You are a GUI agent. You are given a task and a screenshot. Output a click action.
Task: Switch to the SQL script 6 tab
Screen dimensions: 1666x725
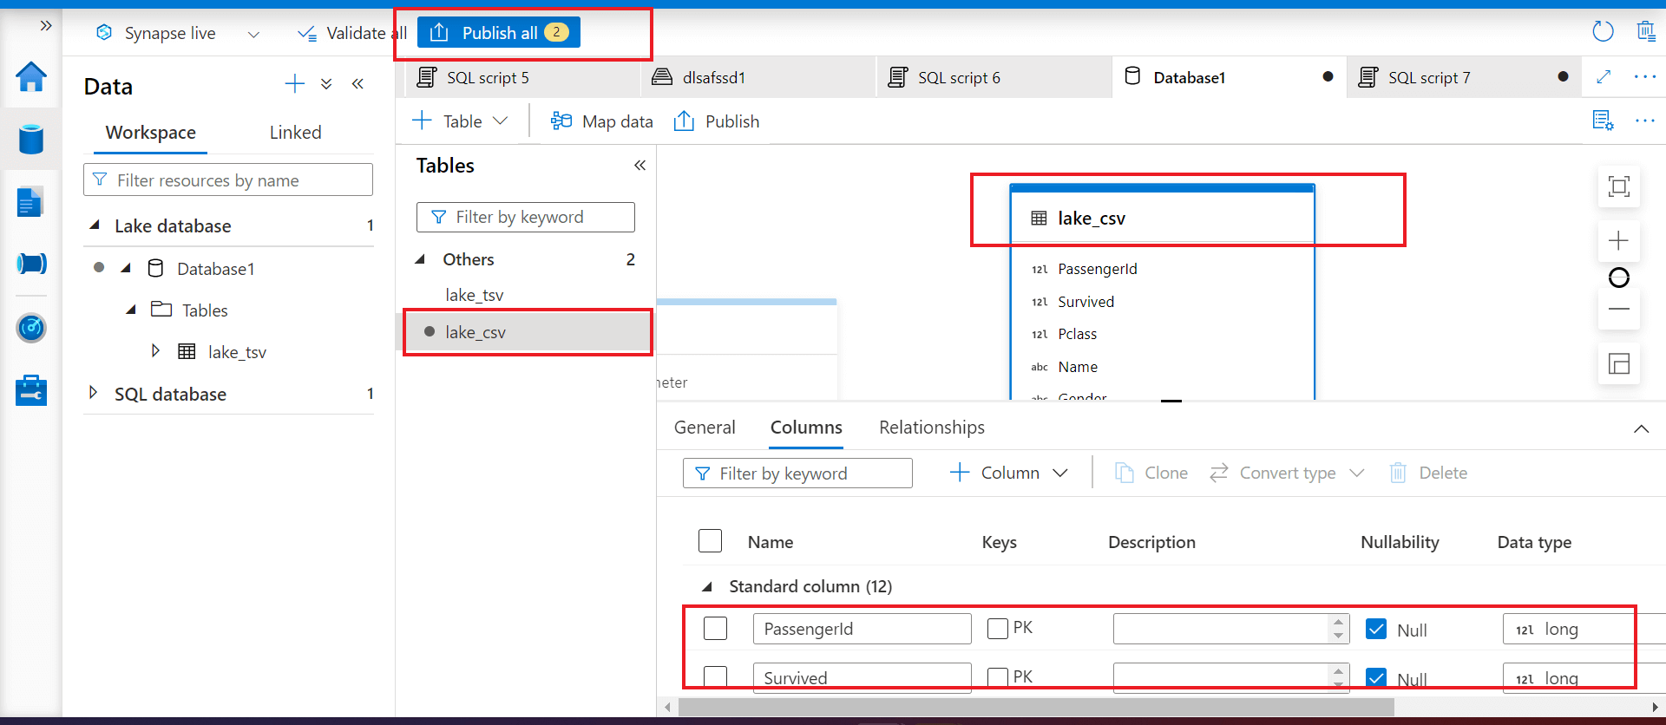(958, 78)
